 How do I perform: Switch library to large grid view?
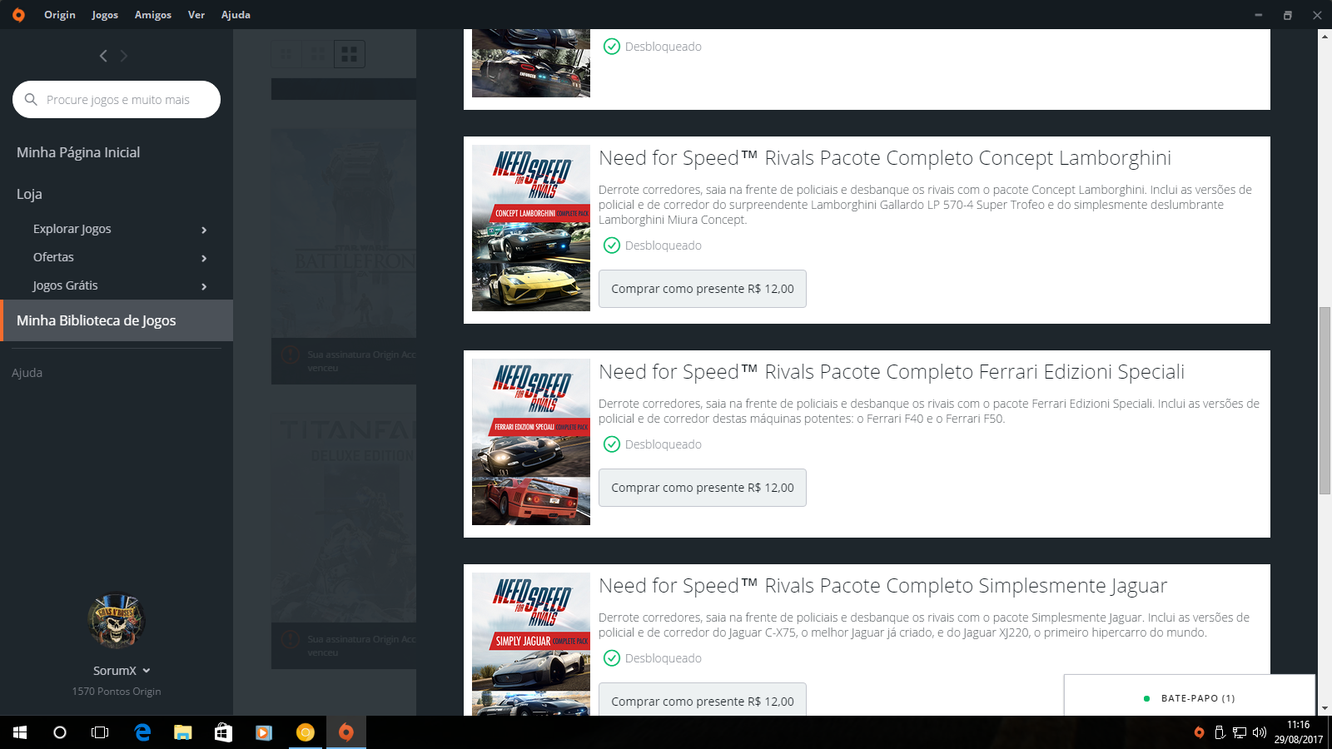click(x=350, y=54)
